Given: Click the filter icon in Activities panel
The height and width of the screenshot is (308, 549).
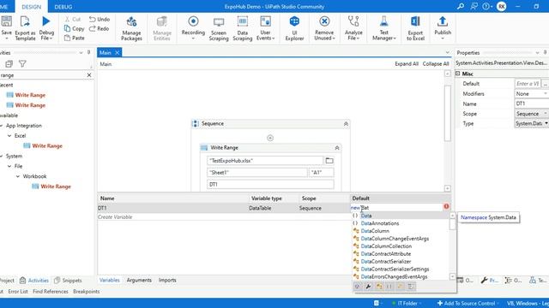Looking at the screenshot, I should click(22, 63).
